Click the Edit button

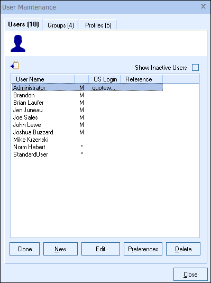coord(100,249)
